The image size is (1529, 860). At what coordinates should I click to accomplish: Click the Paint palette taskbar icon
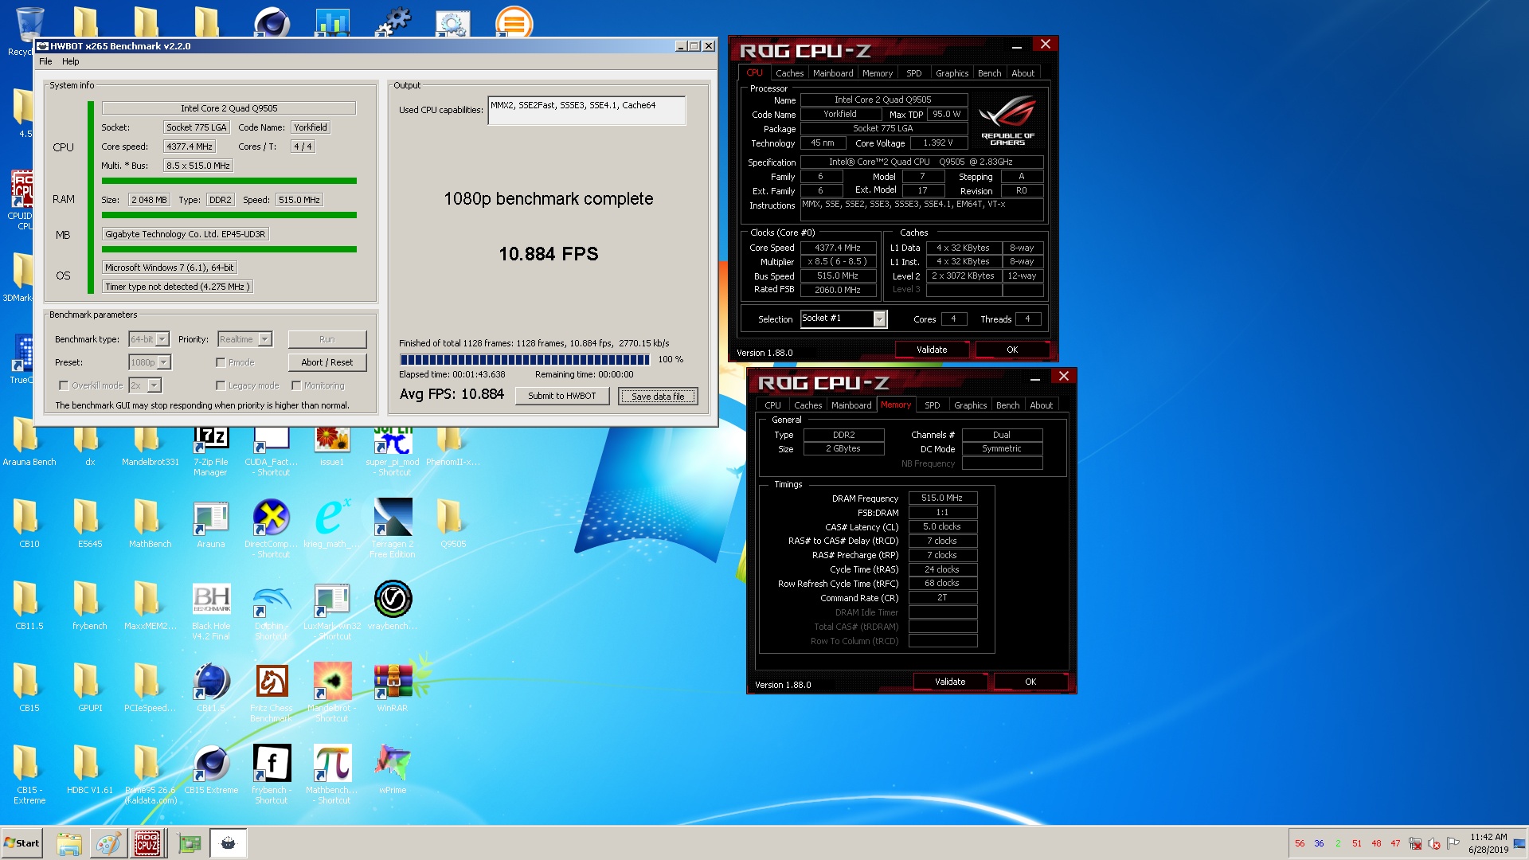pyautogui.click(x=108, y=843)
